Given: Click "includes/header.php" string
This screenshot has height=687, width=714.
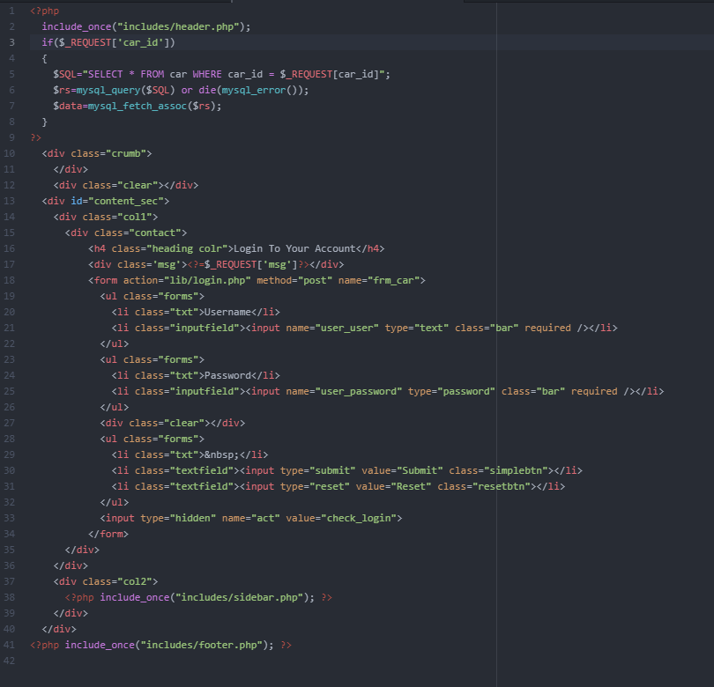Looking at the screenshot, I should point(178,26).
